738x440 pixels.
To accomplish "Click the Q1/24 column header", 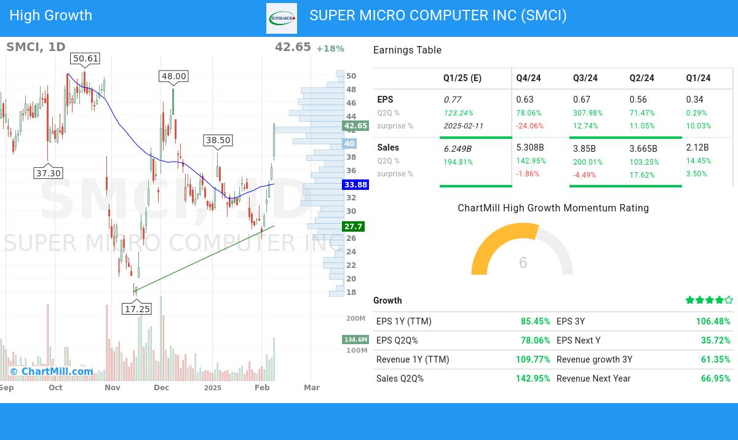I will [699, 78].
